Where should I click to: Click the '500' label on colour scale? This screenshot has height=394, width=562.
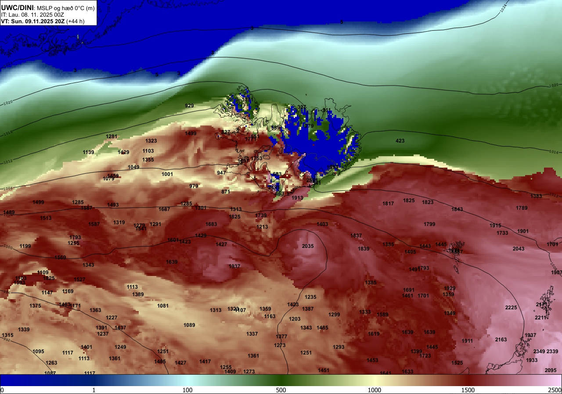(x=281, y=390)
